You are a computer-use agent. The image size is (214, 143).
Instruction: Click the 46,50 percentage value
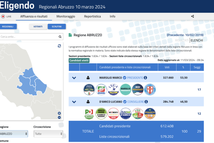click(184, 102)
